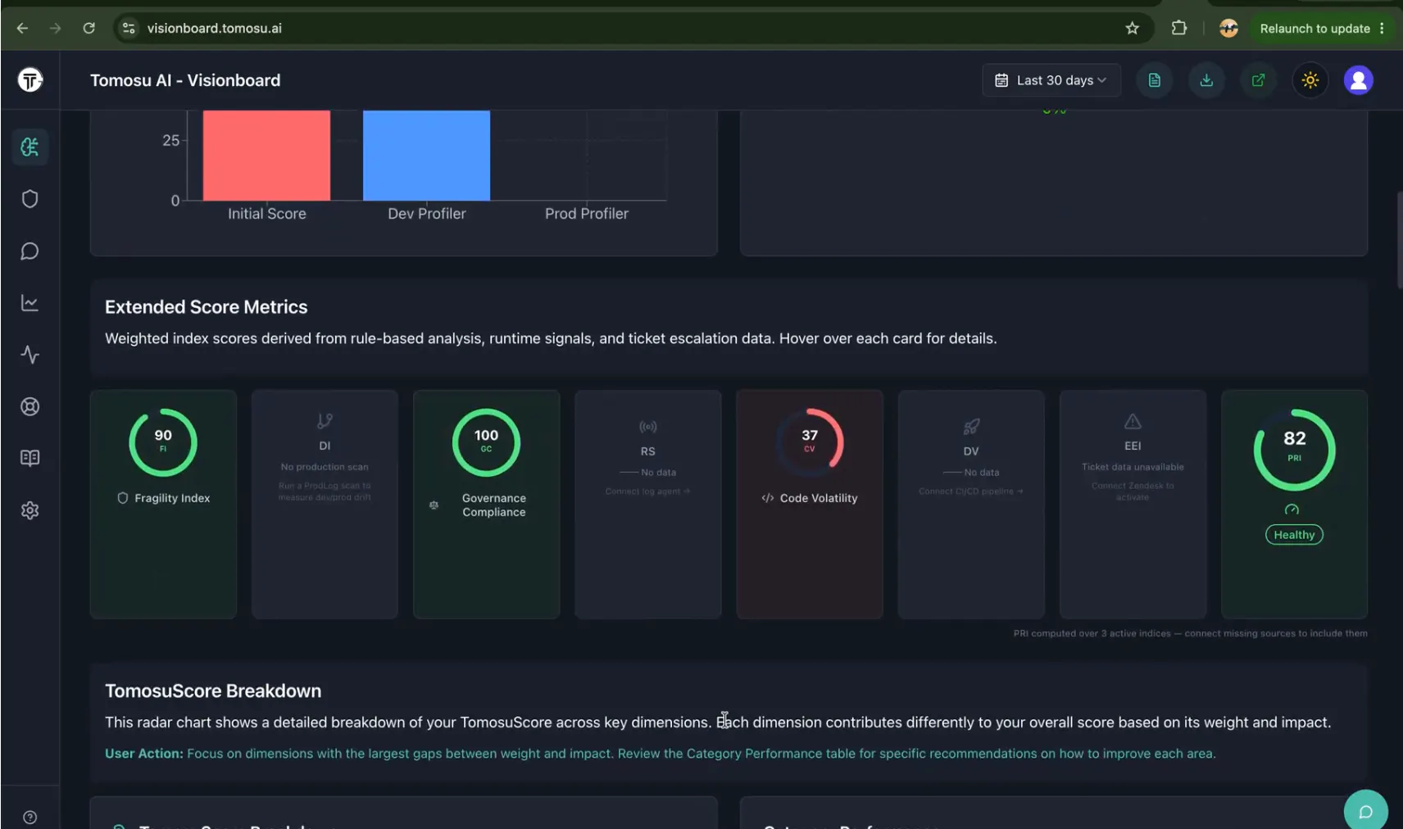Click the red Initial Score bar
Screen dimensions: 1403x829
point(267,156)
